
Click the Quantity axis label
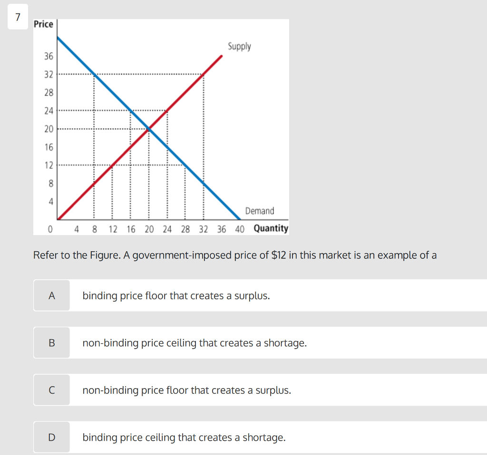pyautogui.click(x=271, y=228)
